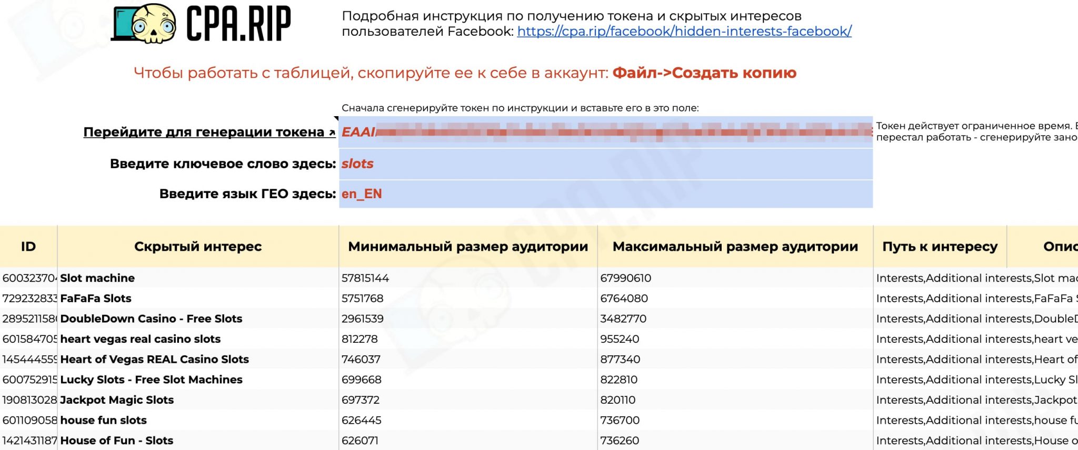Select the Heart of Vegas REAL Casino Slots cell
This screenshot has height=450, width=1078.
tap(198, 360)
